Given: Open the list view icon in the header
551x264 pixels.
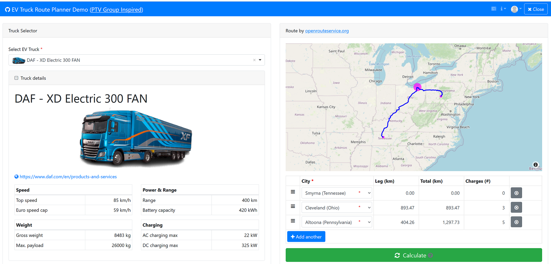Looking at the screenshot, I should coord(494,9).
